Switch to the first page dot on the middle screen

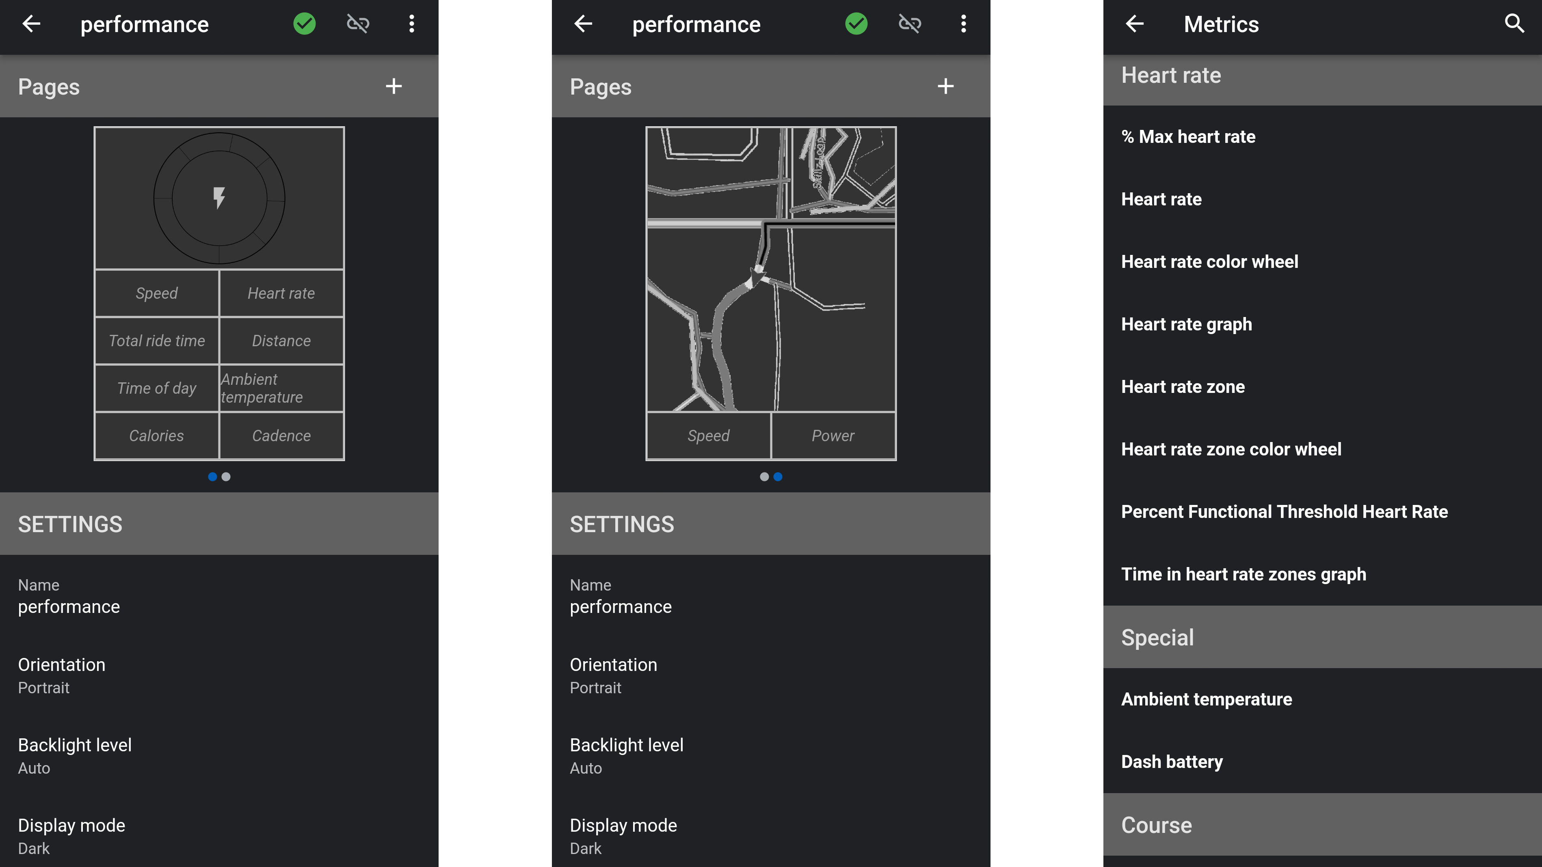click(x=764, y=477)
